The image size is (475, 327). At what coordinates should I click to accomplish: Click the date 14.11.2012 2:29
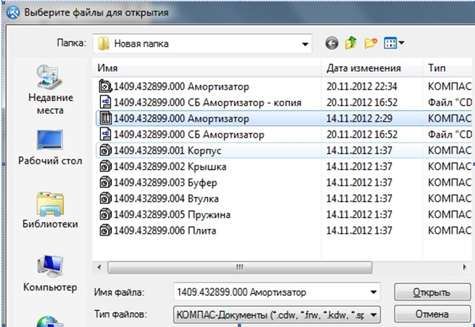click(x=359, y=118)
